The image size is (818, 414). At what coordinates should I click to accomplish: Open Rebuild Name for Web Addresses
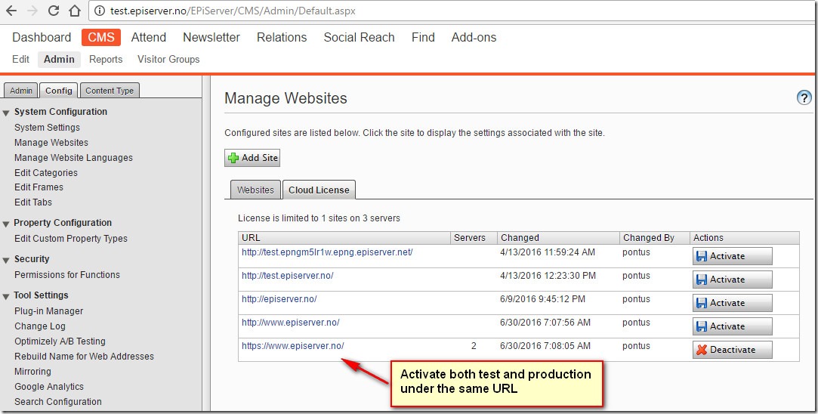click(x=84, y=357)
